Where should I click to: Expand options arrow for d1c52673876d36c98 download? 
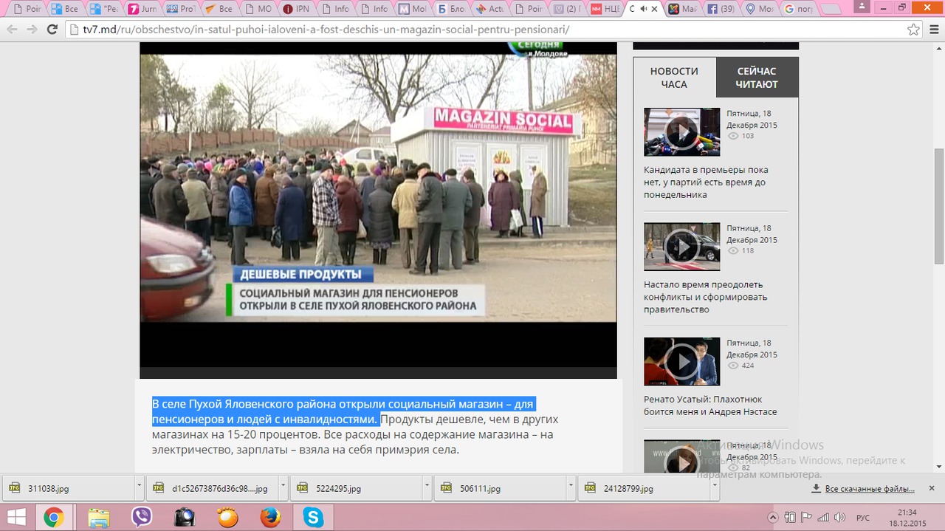[x=283, y=488]
